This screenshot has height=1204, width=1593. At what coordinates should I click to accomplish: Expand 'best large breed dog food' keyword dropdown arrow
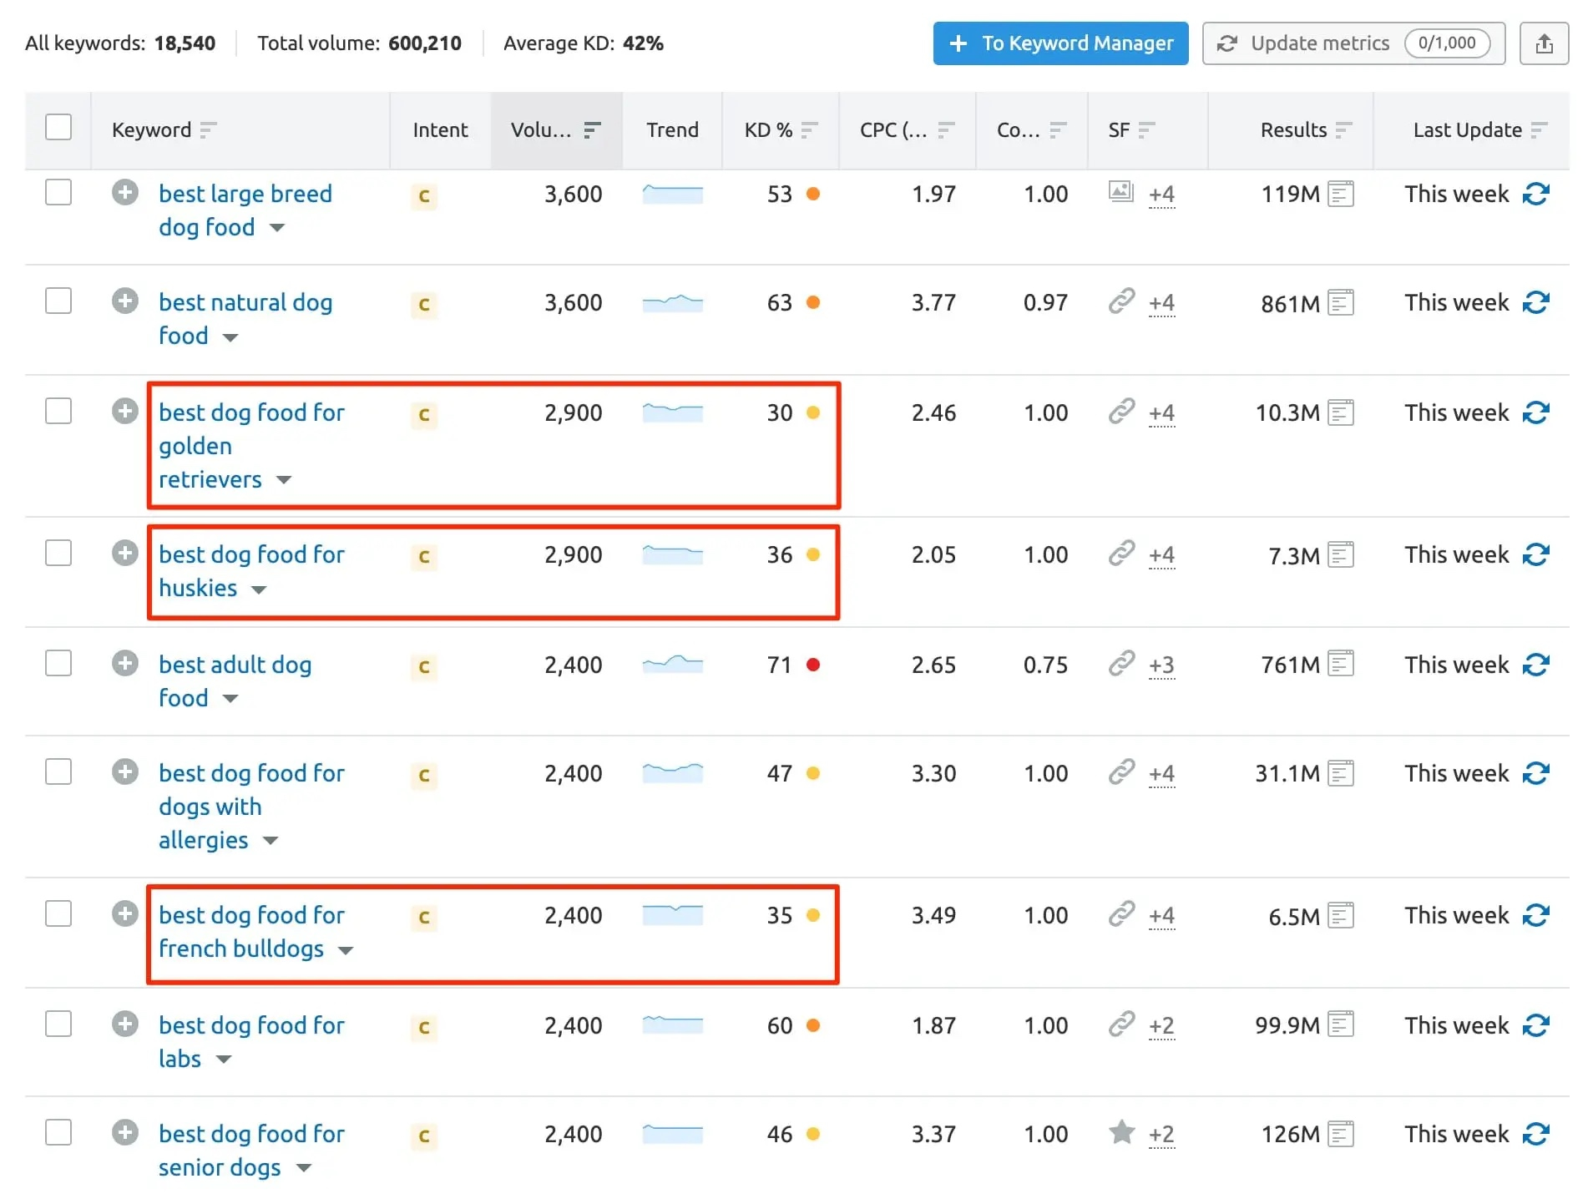(x=277, y=228)
